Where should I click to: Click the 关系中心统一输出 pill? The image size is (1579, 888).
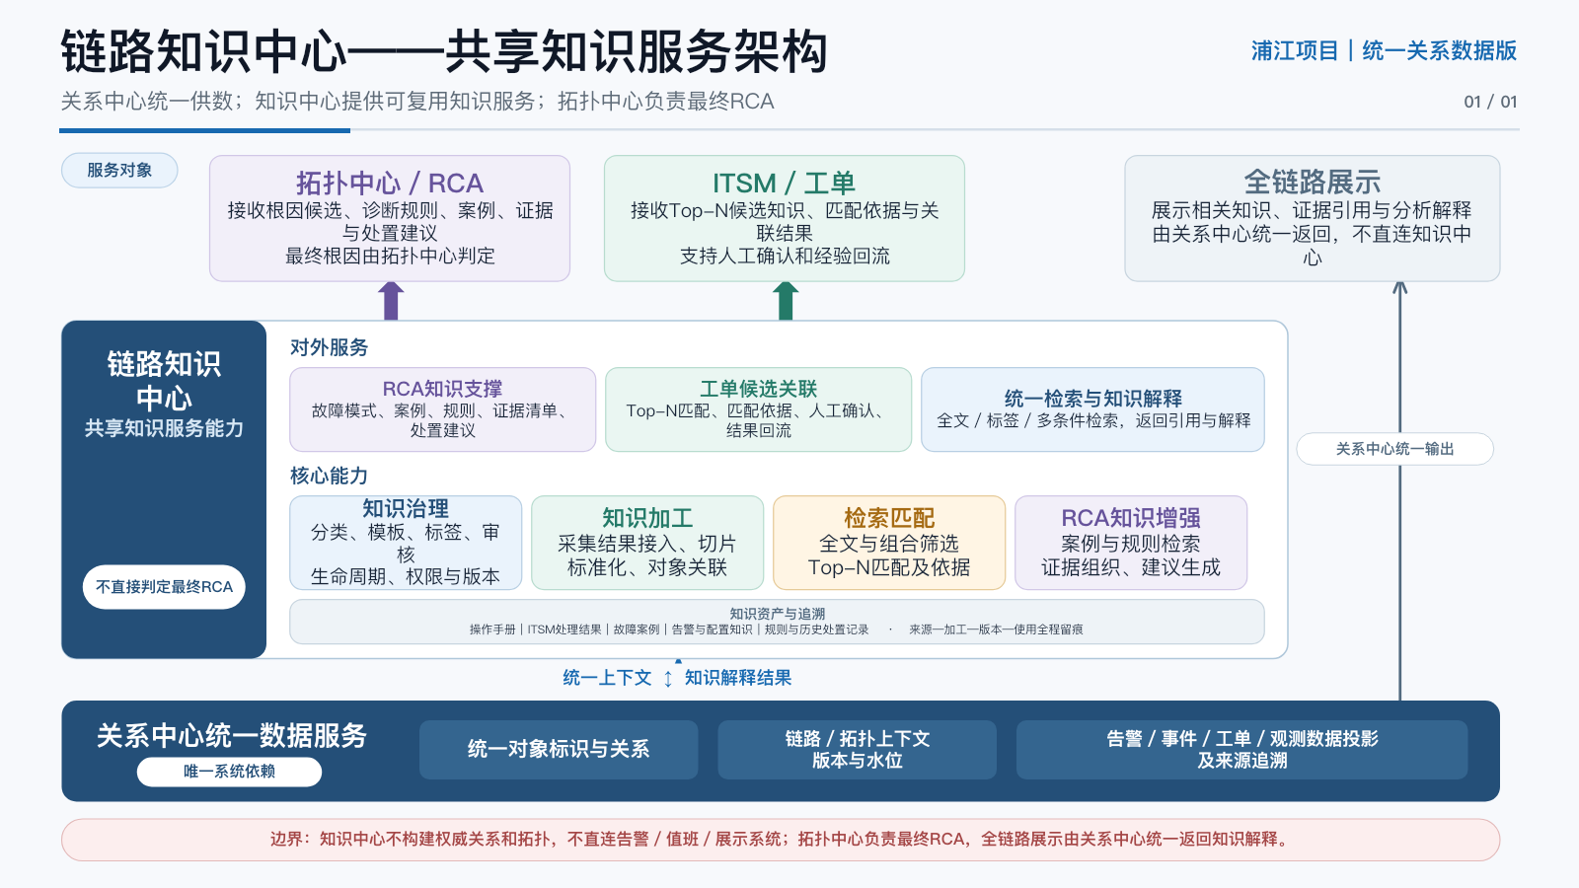coord(1394,449)
